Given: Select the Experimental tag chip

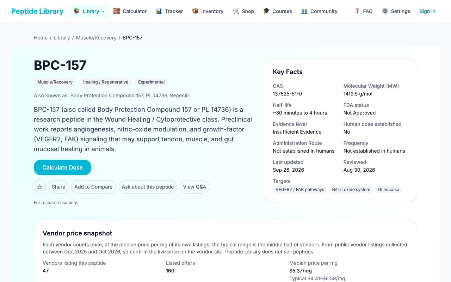Looking at the screenshot, I should (x=152, y=82).
